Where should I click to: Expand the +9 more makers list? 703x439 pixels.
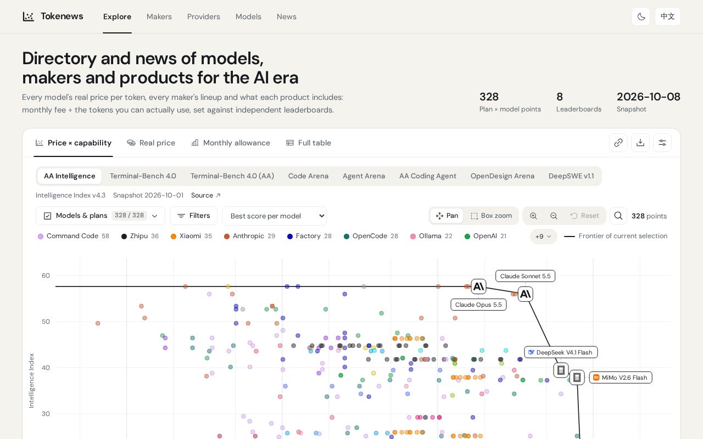pyautogui.click(x=543, y=237)
